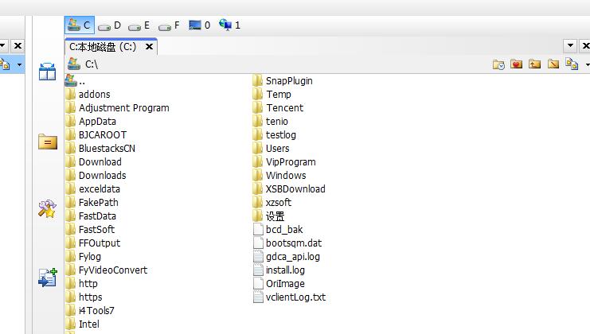This screenshot has height=334, width=590.
Task: Select the tenio folder
Action: 270,122
